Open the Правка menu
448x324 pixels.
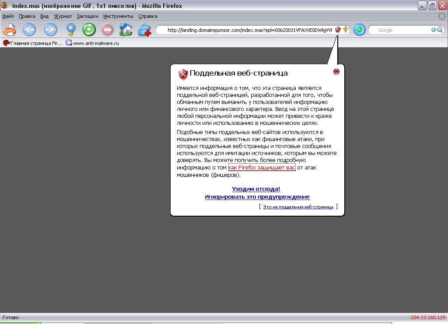(27, 16)
